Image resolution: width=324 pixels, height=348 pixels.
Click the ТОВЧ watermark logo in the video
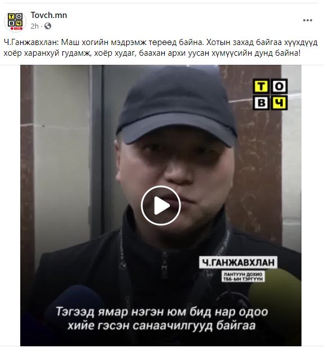[x=270, y=95]
